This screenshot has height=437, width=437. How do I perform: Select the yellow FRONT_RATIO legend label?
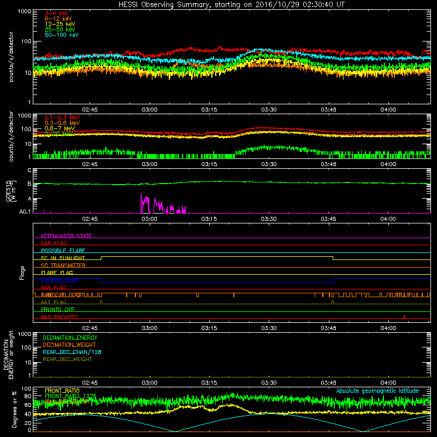[62, 391]
